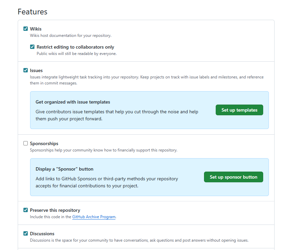Disable the Issues feature checkbox
The width and height of the screenshot is (306, 250).
[25, 70]
